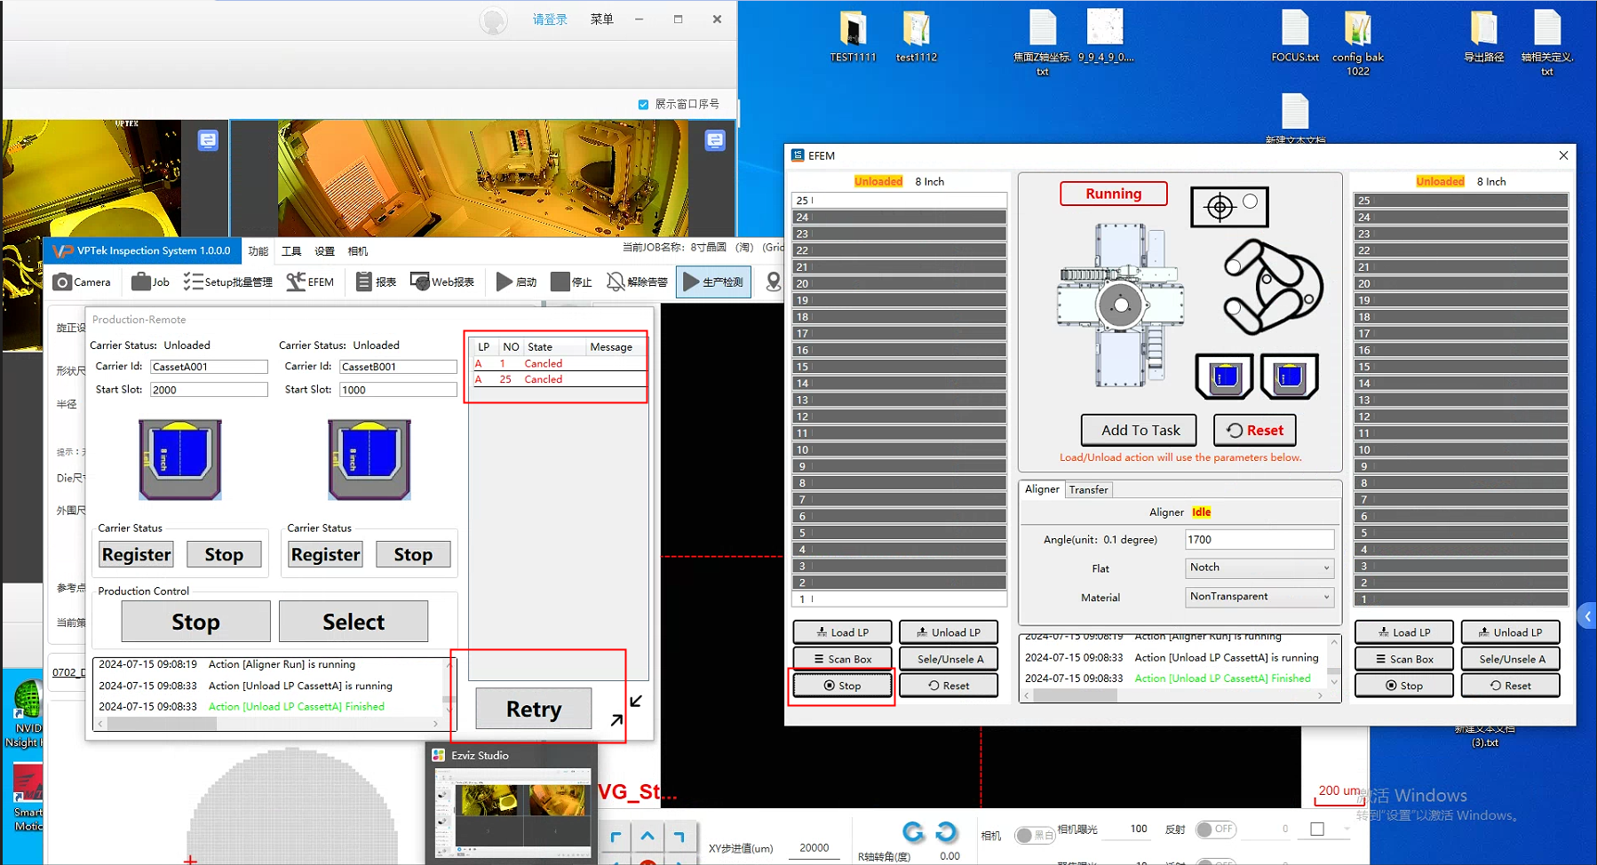Toggle the 展示窗口序号 checkbox
The image size is (1597, 865).
coord(643,105)
